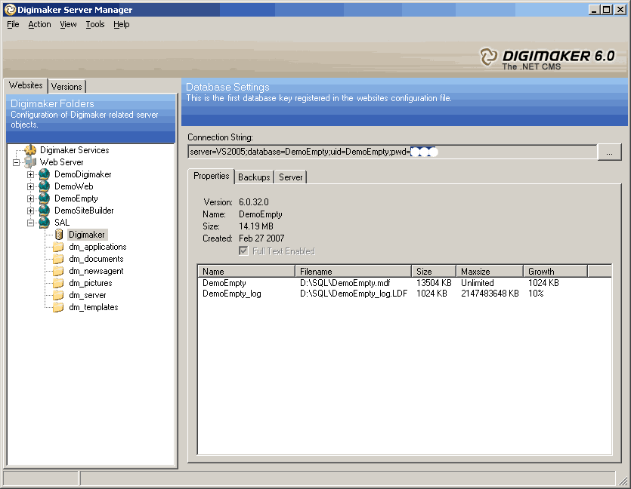Image resolution: width=631 pixels, height=489 pixels.
Task: Click inside the Connection String field
Action: pos(392,152)
